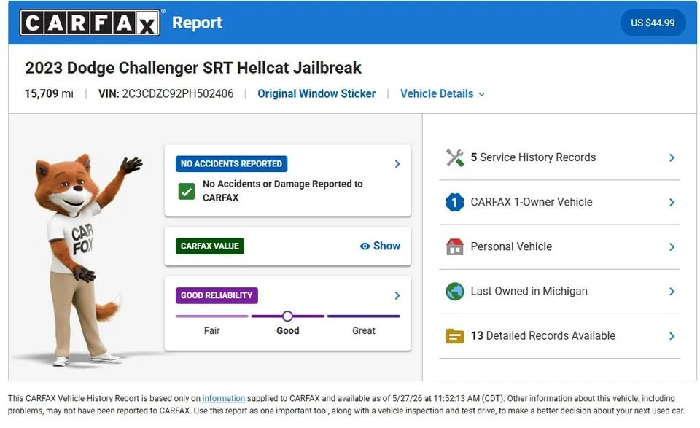
Task: Open chevron for 5 Service History Records
Action: click(672, 157)
